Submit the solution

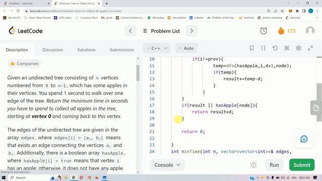(302, 165)
